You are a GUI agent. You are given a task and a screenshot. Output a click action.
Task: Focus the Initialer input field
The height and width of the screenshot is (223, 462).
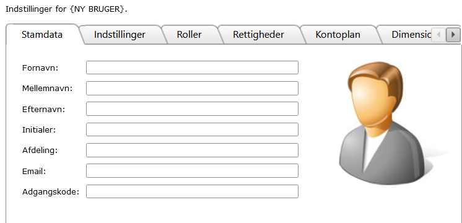(192, 129)
